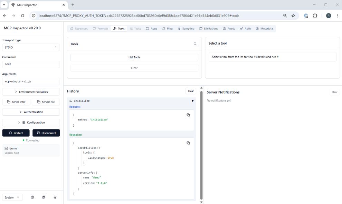The image size is (342, 204).
Task: Close the MCP Inspector browser tab
Action: click(x=64, y=5)
